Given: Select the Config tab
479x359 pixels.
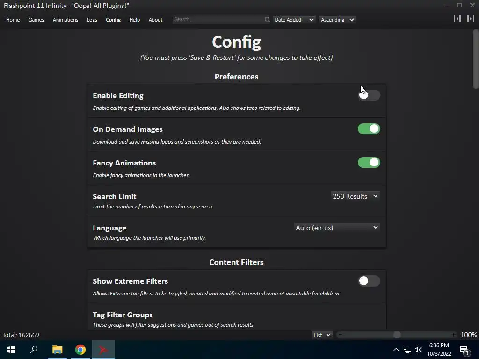Looking at the screenshot, I should coord(113,20).
